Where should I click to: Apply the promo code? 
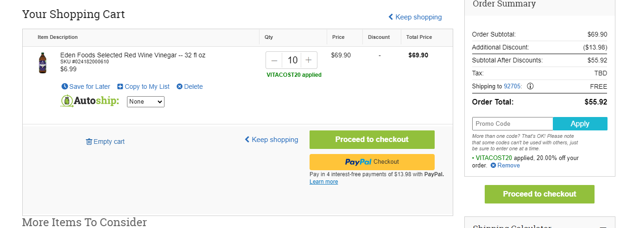580,123
